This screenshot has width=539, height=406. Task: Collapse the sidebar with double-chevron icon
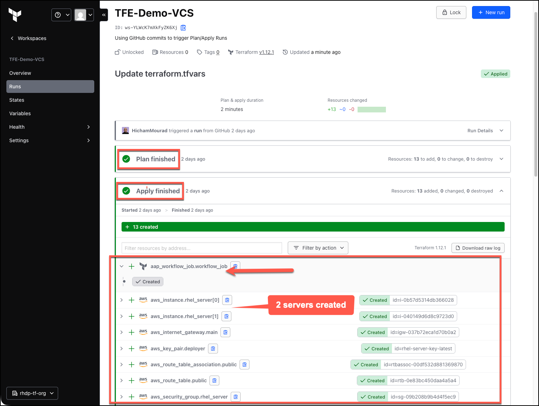pyautogui.click(x=104, y=15)
